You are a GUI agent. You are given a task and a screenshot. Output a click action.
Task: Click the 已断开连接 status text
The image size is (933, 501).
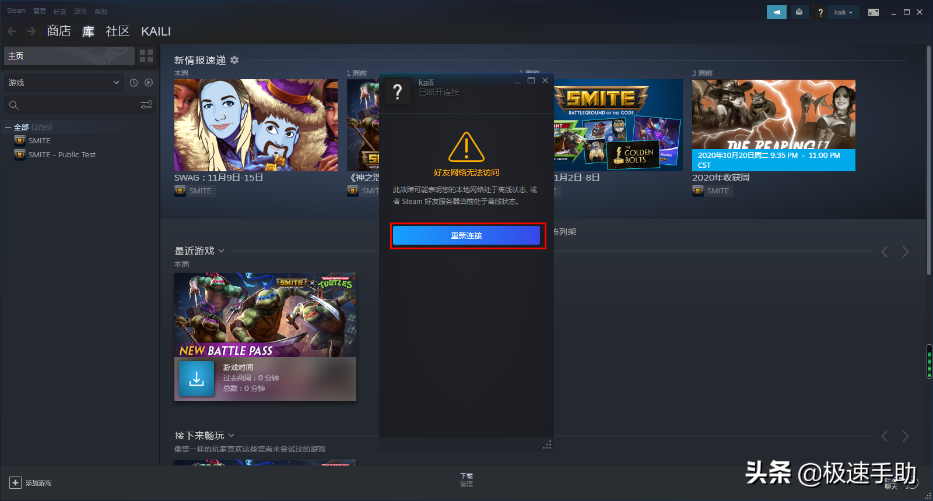coord(439,92)
